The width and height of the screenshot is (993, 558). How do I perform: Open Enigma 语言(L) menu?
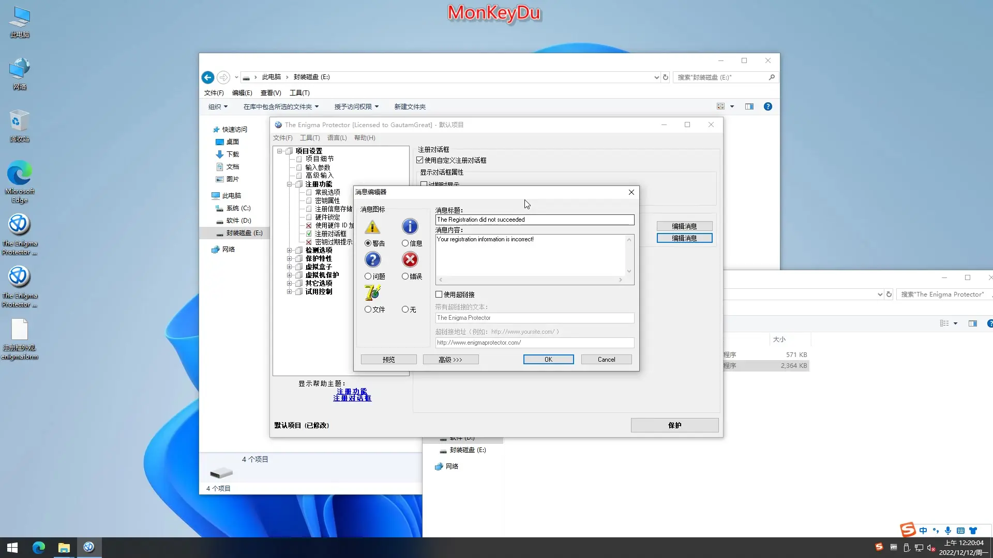(x=337, y=138)
